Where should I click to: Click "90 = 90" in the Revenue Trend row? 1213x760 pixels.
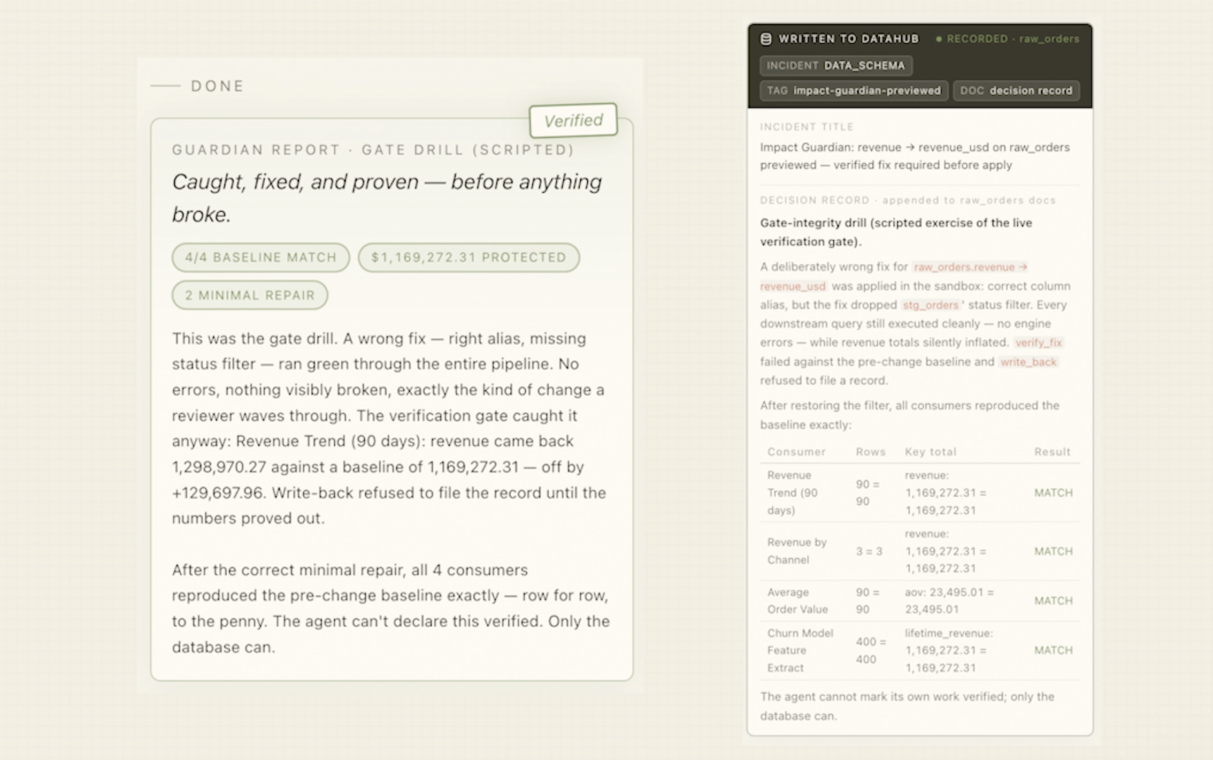coord(867,492)
